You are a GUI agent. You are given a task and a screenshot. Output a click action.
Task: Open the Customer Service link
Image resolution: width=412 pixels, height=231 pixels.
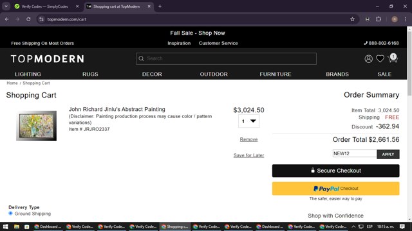(218, 43)
